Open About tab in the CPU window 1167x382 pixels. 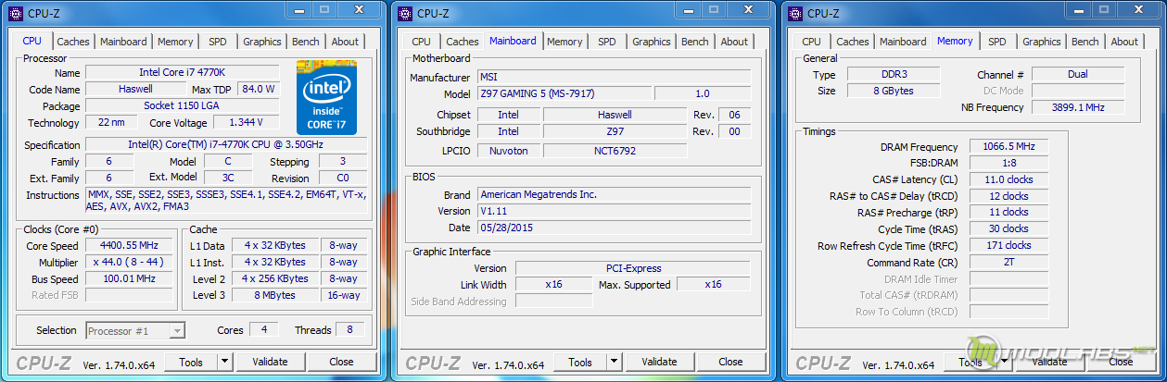(x=345, y=42)
